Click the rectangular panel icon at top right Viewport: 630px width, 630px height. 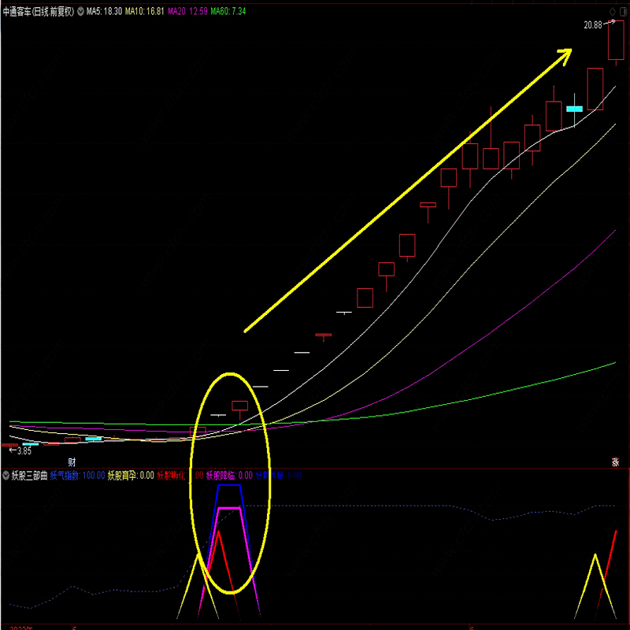click(x=622, y=11)
